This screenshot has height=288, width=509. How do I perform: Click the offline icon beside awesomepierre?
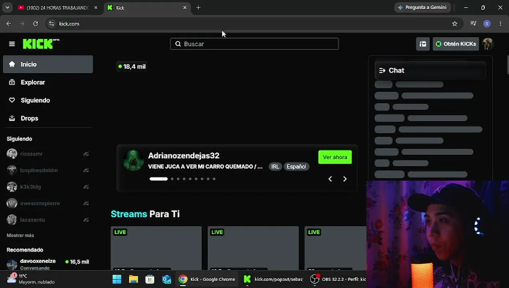pyautogui.click(x=86, y=203)
